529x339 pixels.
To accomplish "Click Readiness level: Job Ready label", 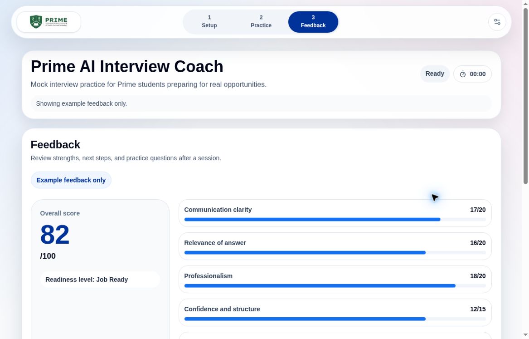I will [100, 280].
